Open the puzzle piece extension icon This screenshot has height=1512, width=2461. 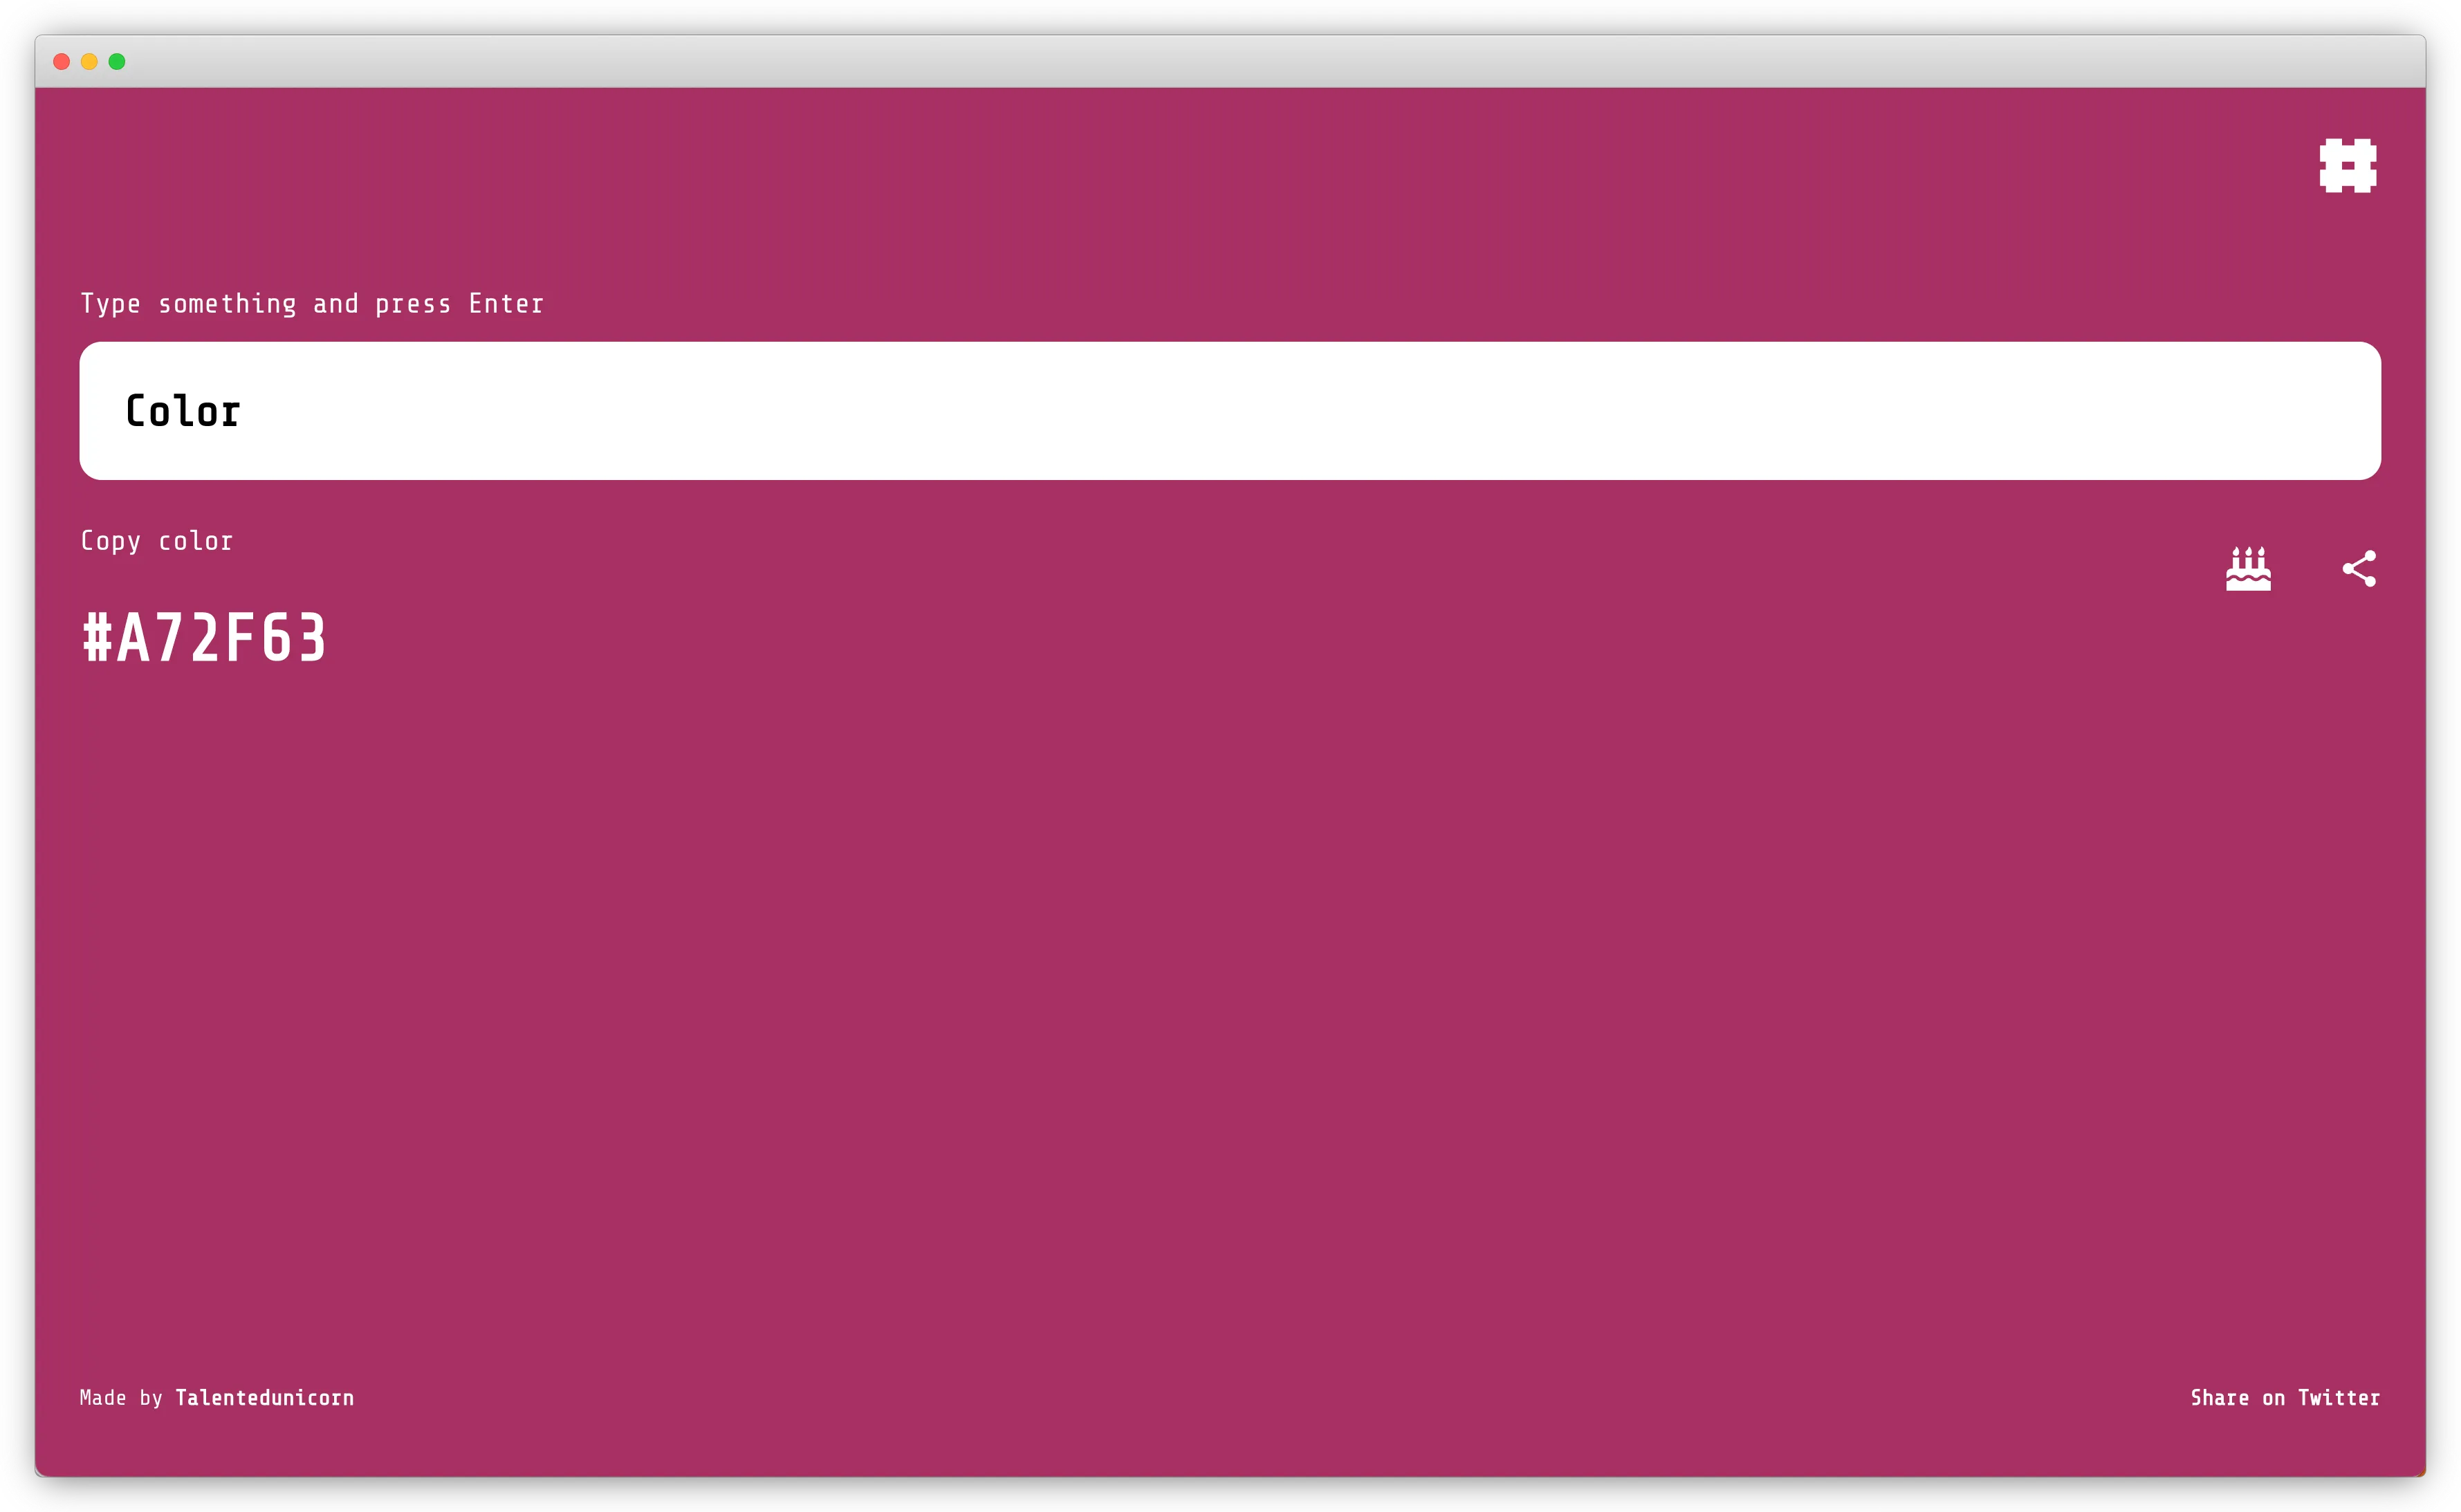(x=2347, y=166)
